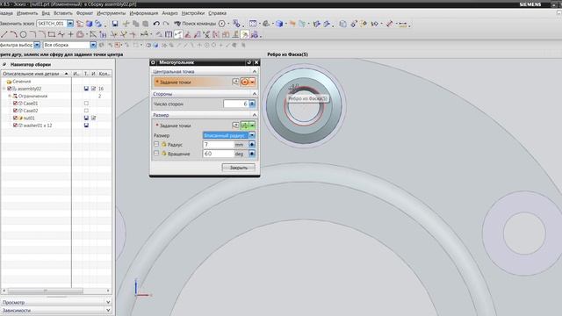562x316 pixels.
Task: Toggle the Вращение lock checkbox
Action: (156, 153)
